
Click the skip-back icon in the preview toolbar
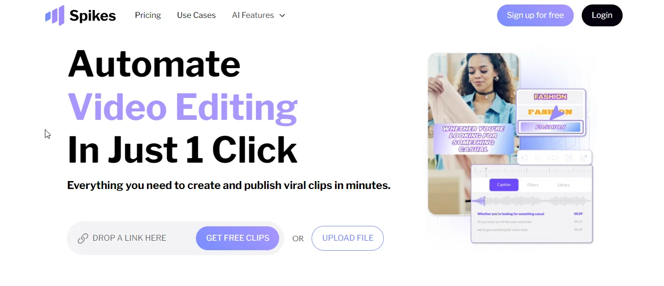click(x=524, y=158)
